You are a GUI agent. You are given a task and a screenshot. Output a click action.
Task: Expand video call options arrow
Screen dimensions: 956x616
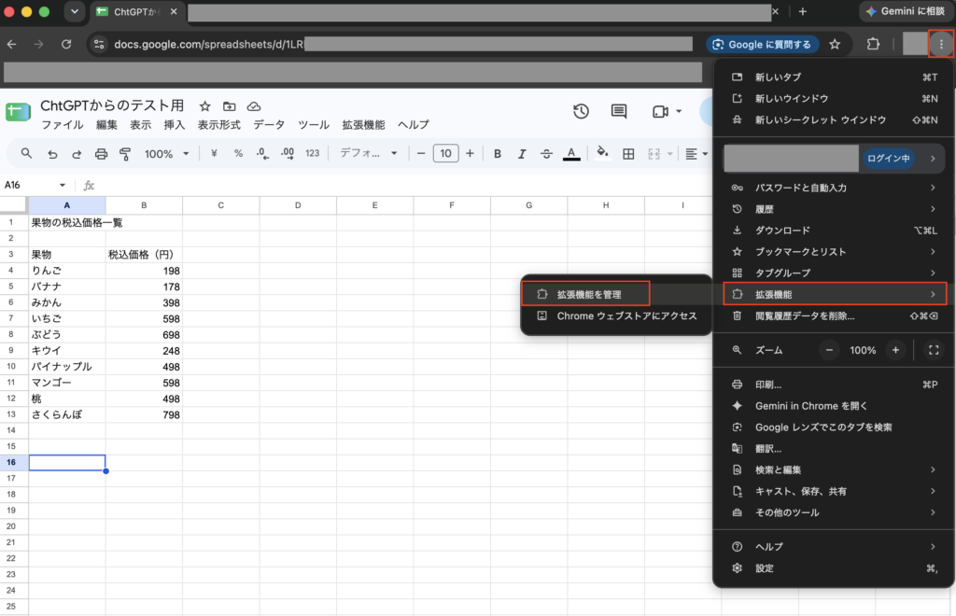[679, 111]
